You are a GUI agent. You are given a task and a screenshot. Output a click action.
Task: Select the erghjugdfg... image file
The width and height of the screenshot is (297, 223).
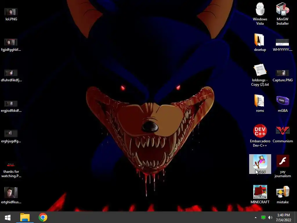[11, 136]
